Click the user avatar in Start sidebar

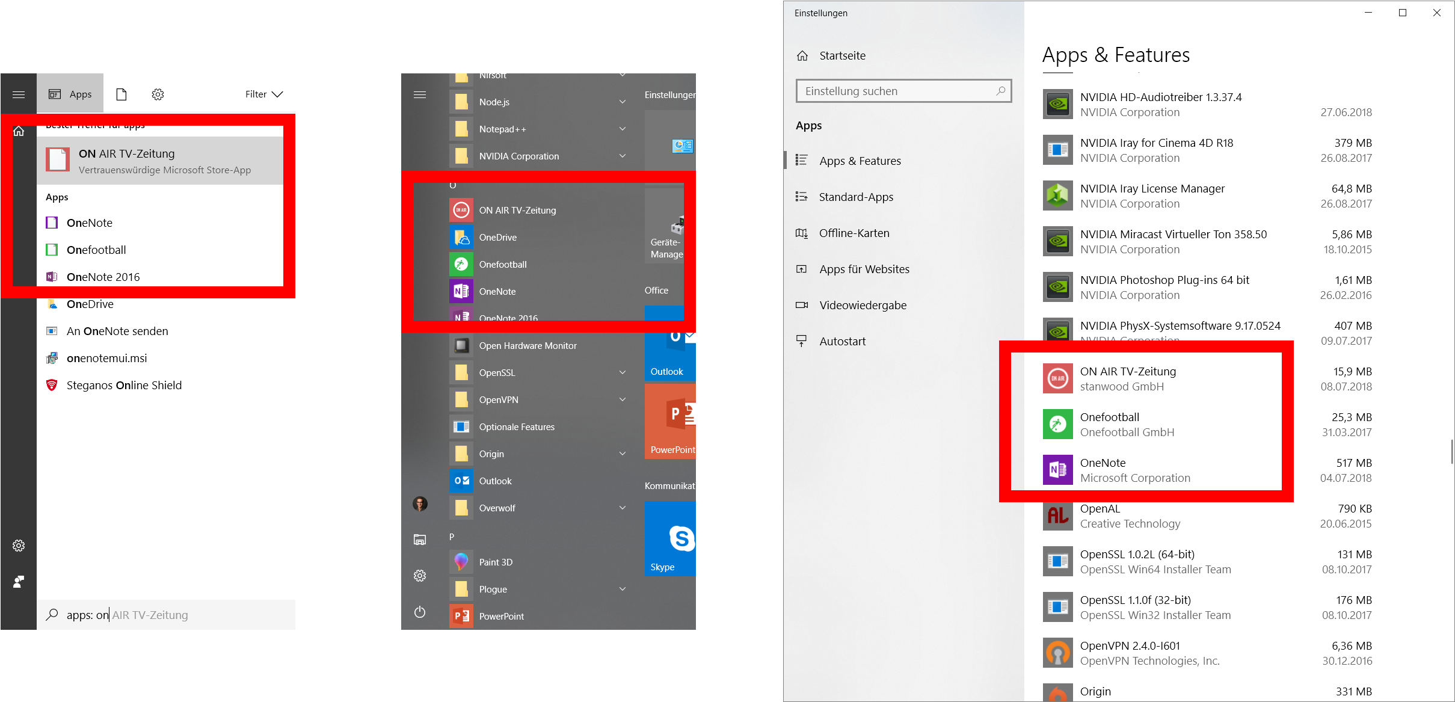(x=420, y=503)
